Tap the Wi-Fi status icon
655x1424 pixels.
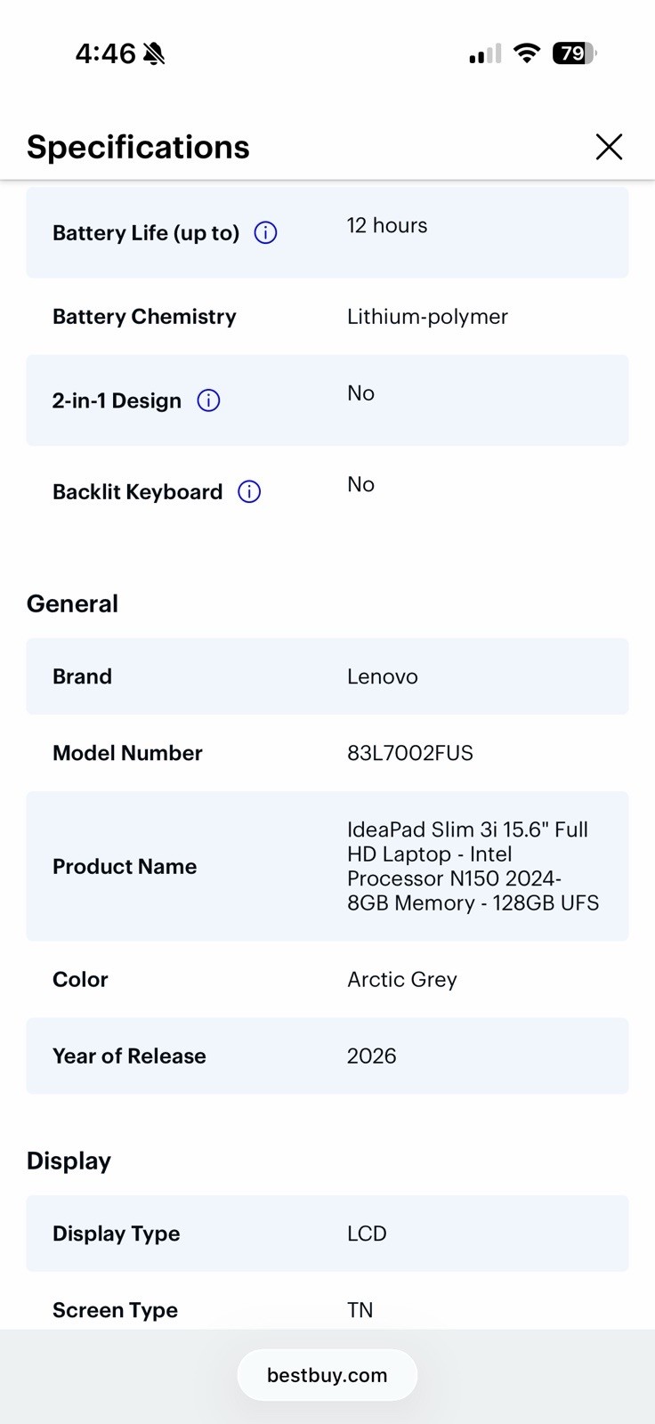527,53
